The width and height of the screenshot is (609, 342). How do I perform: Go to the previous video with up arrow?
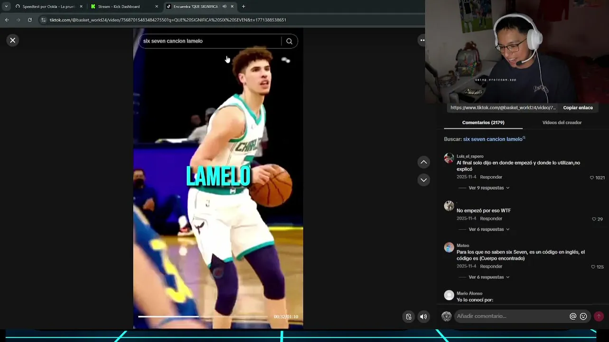[x=424, y=162]
